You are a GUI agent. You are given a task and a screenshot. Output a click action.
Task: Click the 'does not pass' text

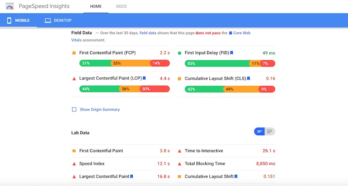[x=208, y=33]
